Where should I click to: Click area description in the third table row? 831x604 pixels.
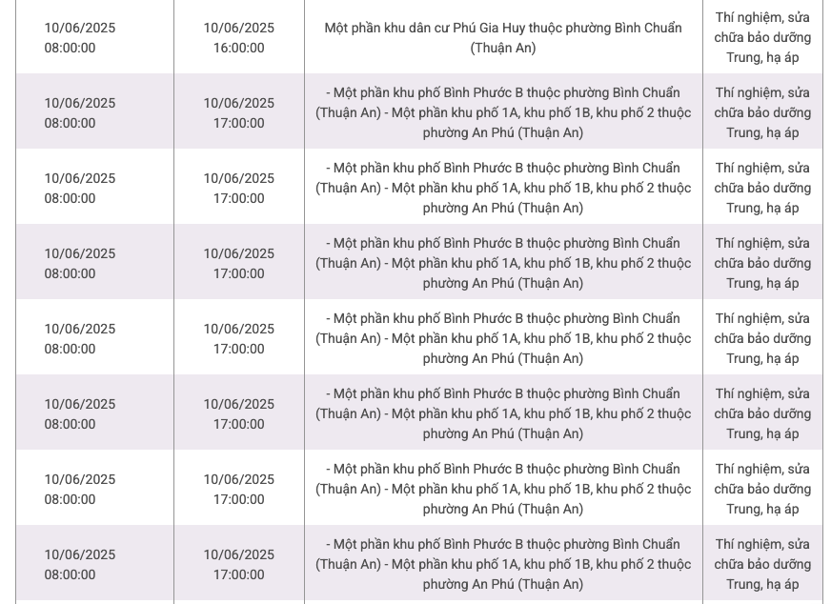(503, 188)
